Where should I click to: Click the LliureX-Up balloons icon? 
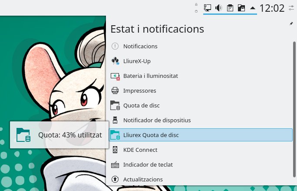(115, 61)
